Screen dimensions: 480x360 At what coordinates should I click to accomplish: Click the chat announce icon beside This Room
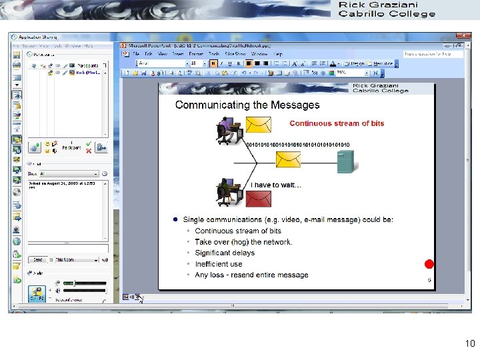click(x=105, y=260)
